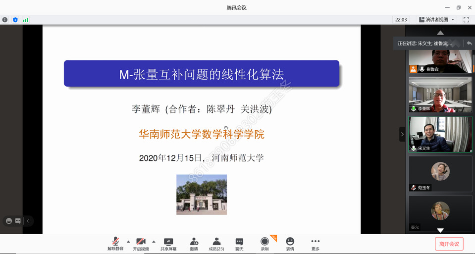Check the green network signal icon

25,20
